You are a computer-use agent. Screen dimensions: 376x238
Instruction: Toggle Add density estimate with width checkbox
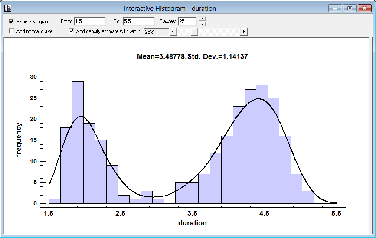tap(72, 31)
